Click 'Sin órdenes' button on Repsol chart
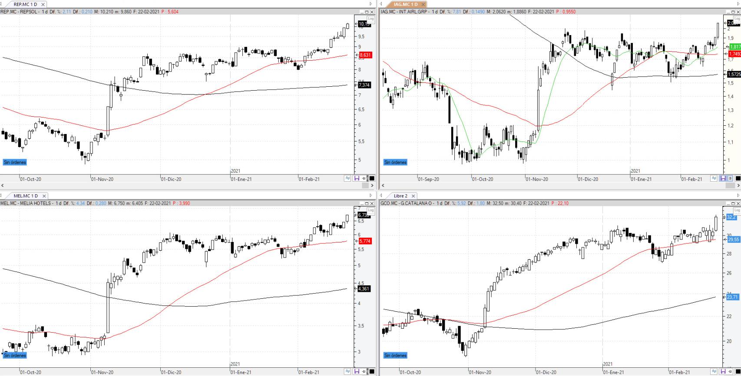 pyautogui.click(x=15, y=162)
